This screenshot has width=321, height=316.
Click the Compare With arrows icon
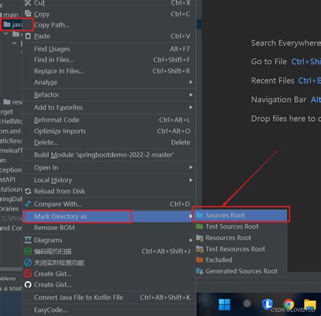[x=28, y=204]
